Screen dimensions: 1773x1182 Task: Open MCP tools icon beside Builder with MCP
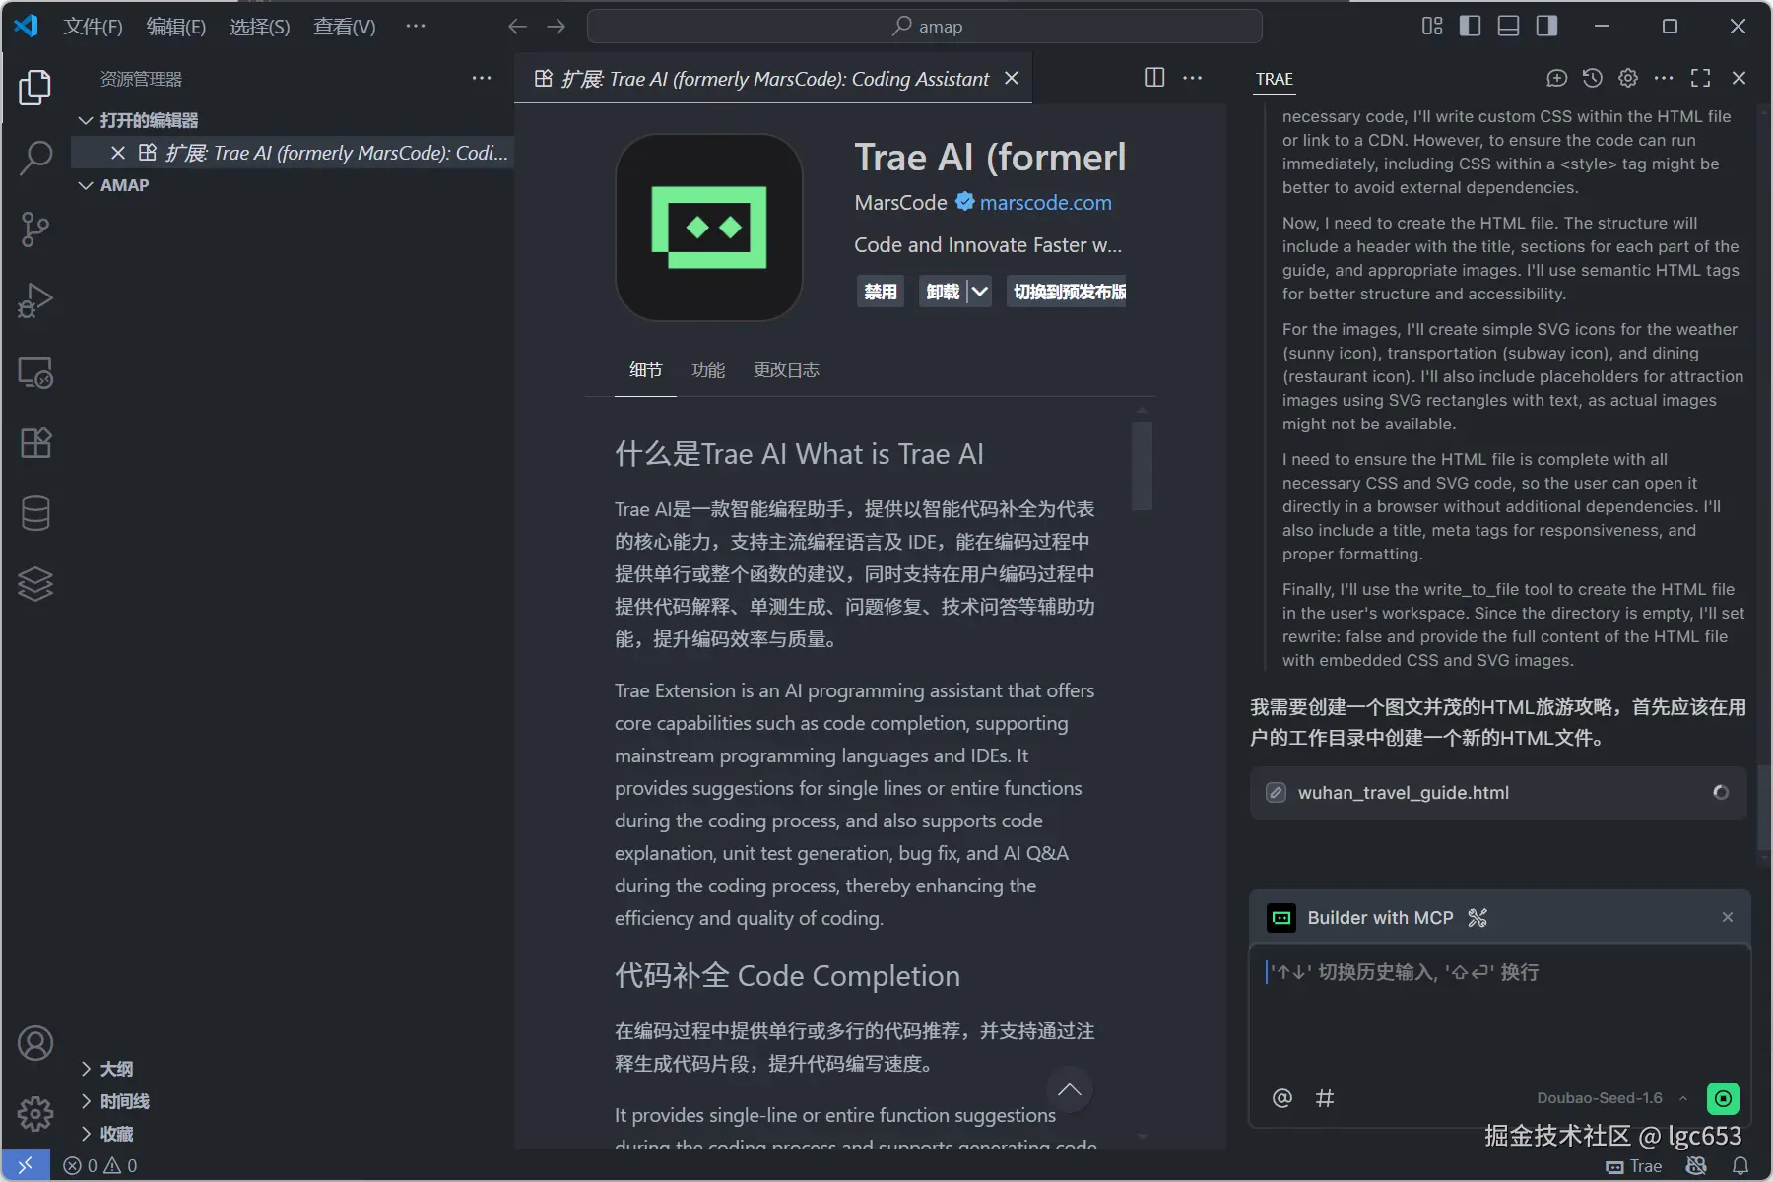[x=1477, y=918]
